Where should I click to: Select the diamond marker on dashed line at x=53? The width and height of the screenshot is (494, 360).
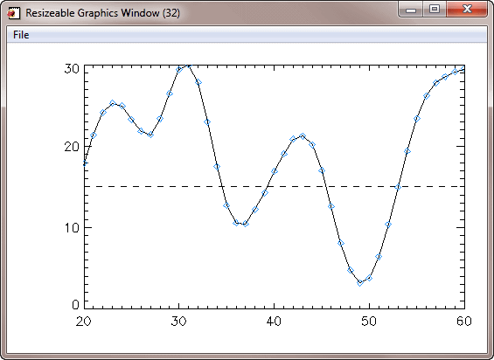[398, 187]
